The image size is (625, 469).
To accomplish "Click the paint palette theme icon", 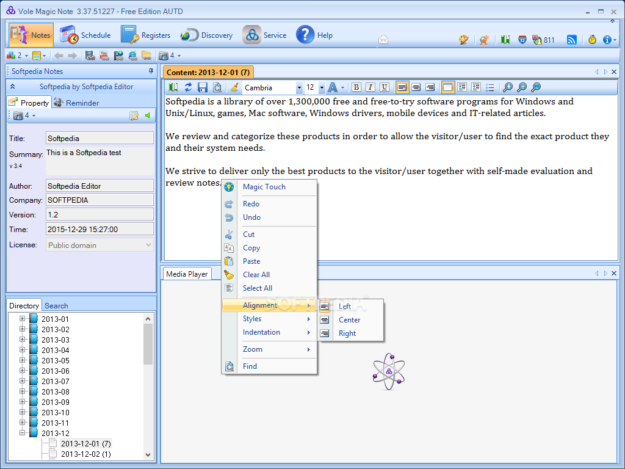I will pos(464,40).
